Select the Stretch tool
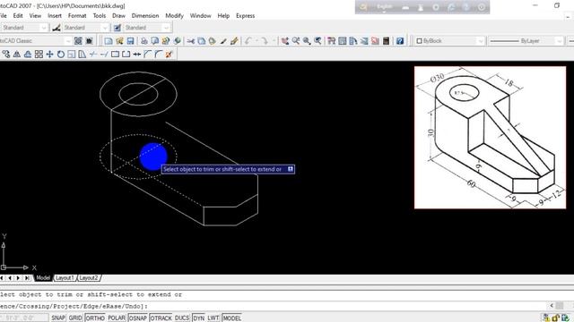Image resolution: width=574 pixels, height=322 pixels. (x=83, y=55)
